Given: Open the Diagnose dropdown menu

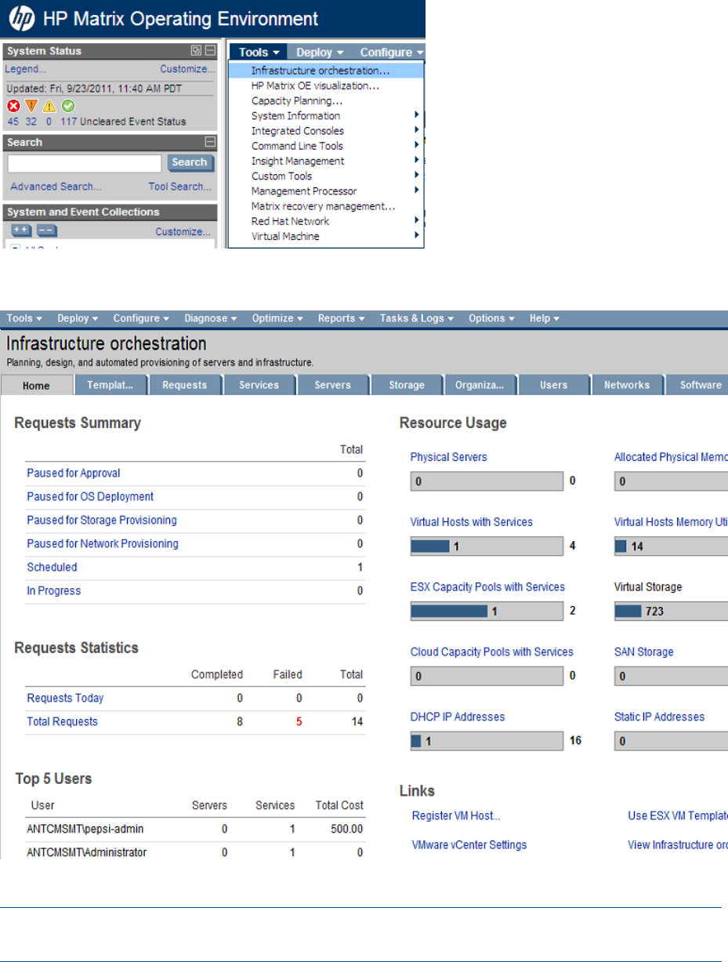Looking at the screenshot, I should (211, 318).
